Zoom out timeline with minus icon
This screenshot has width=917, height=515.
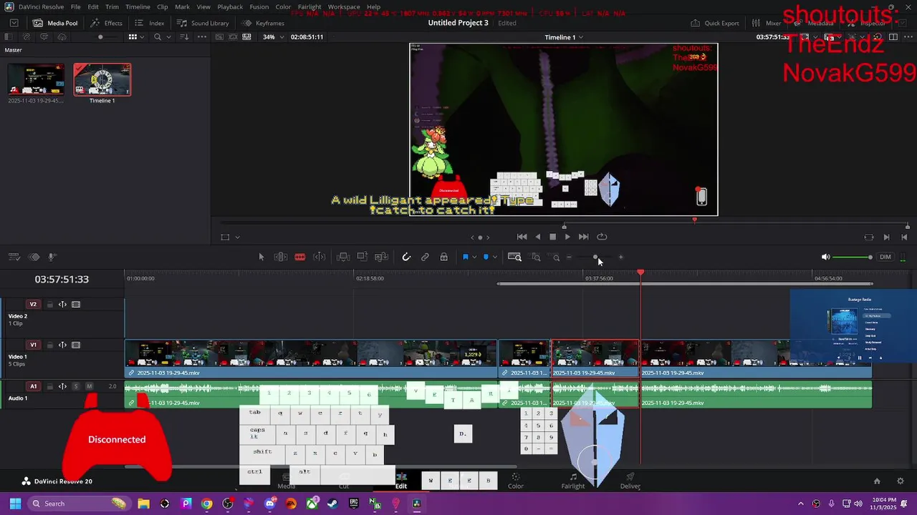coord(570,257)
